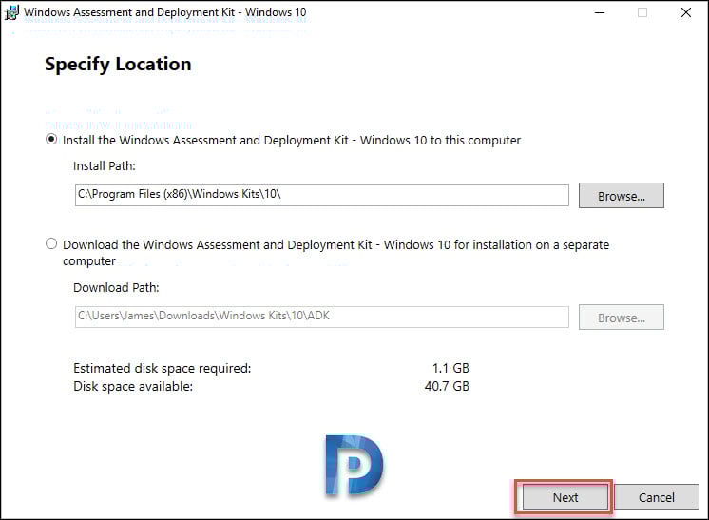Click the Estimated disk space required label

pyautogui.click(x=162, y=369)
